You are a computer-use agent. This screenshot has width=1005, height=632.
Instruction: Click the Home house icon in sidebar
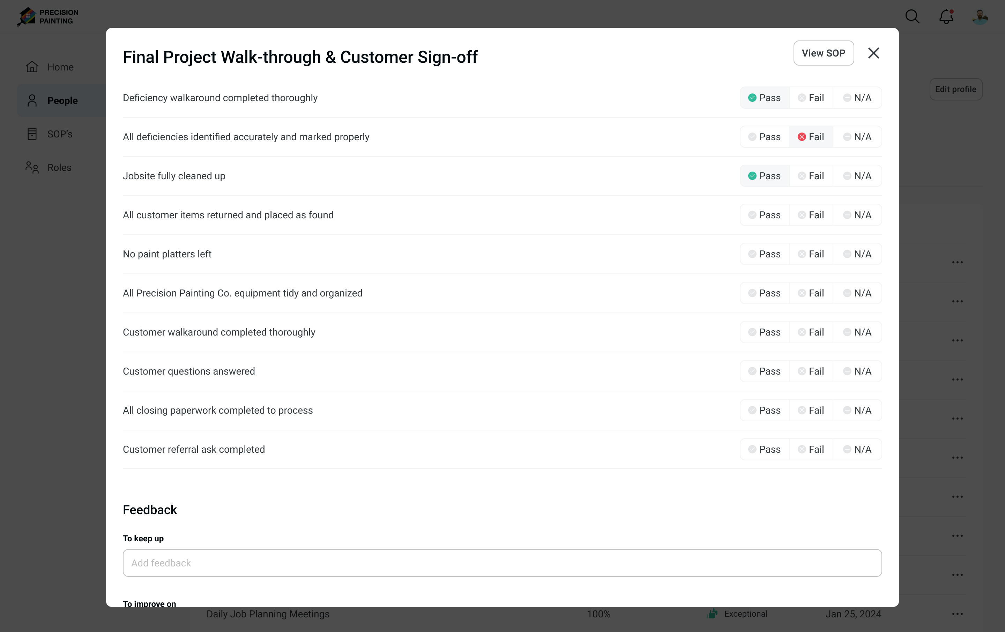32,67
